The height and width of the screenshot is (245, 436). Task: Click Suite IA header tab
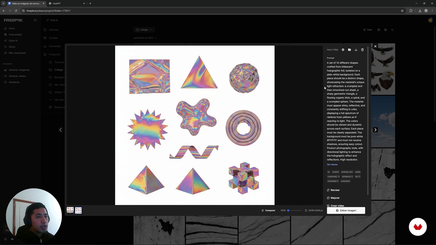52,20
